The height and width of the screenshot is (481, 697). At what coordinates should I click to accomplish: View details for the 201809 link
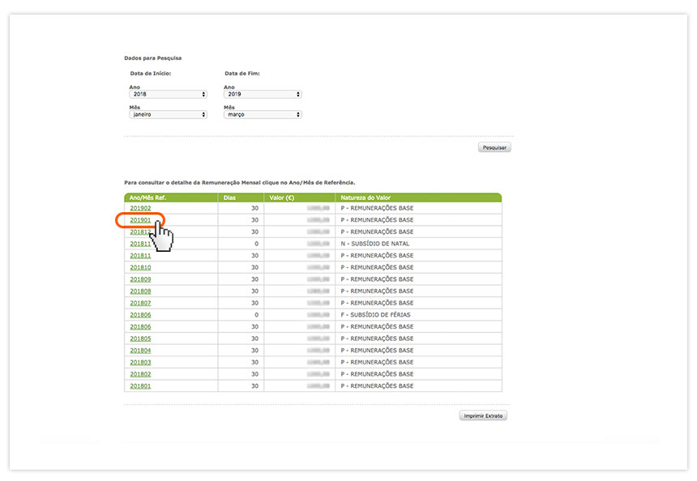140,279
